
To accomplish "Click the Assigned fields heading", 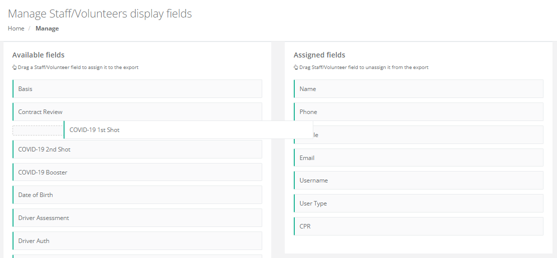I will point(319,55).
